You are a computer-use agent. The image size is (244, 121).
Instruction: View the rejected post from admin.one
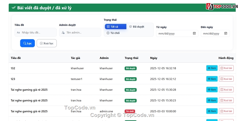[x=212, y=111]
